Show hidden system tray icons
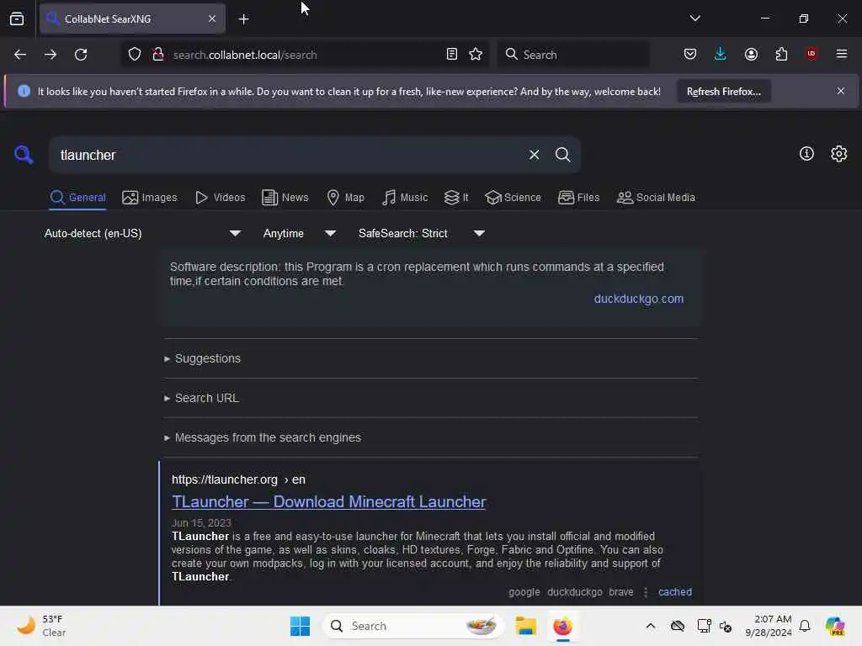 pyautogui.click(x=651, y=626)
